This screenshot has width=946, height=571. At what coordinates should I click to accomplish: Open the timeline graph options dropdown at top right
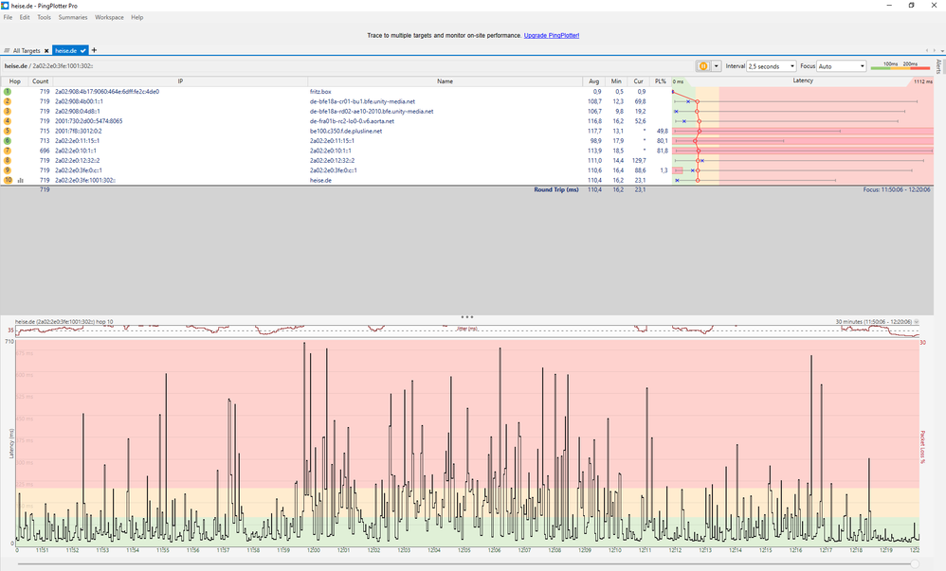click(917, 322)
